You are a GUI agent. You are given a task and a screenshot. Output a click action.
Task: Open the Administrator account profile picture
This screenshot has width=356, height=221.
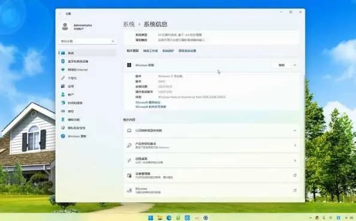click(65, 26)
